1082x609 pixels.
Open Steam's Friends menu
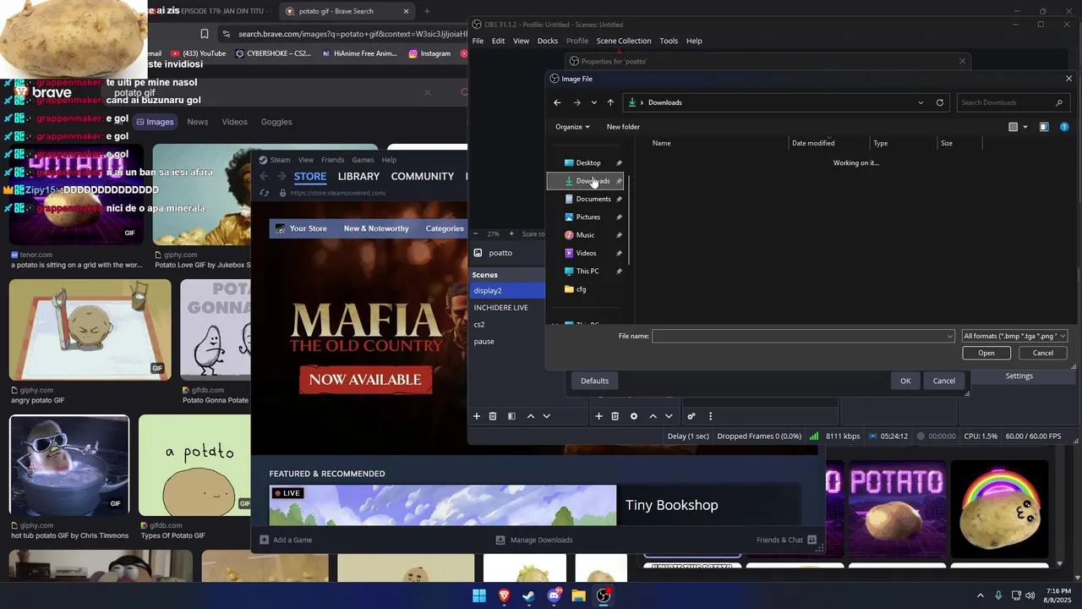333,160
